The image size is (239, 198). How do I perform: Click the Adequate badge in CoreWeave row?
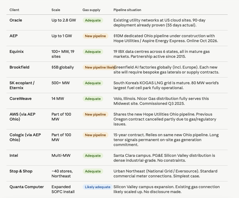point(93,99)
